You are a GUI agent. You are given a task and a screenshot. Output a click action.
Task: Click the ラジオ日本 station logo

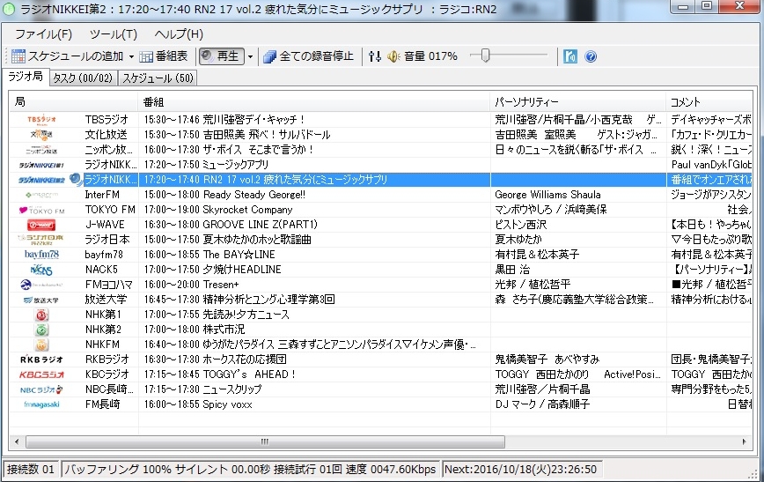point(41,240)
